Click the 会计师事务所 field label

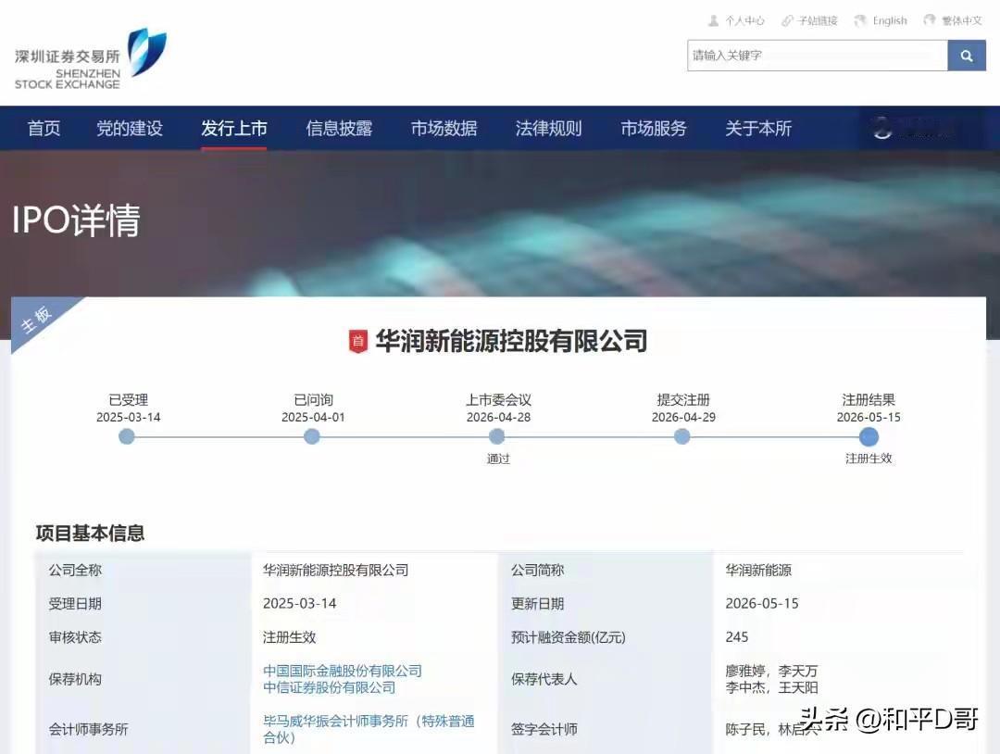[x=89, y=729]
